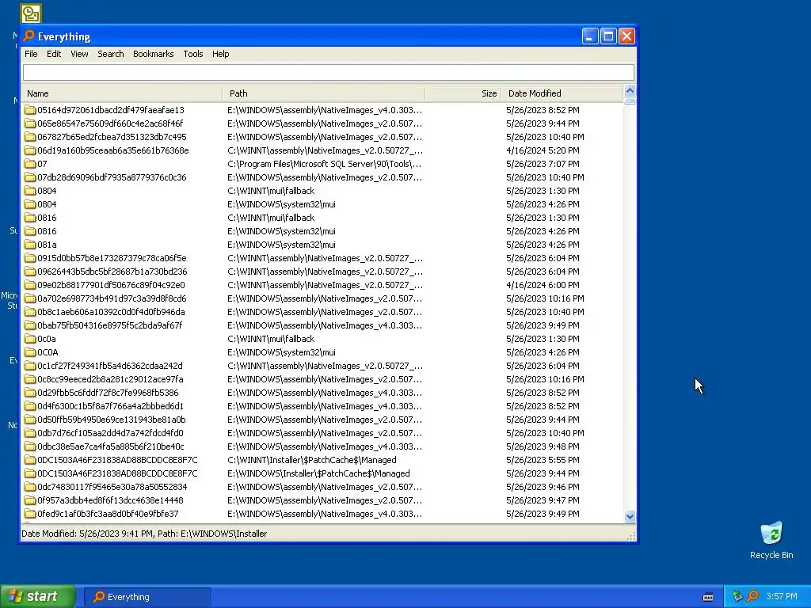Viewport: 811px width, 608px height.
Task: Click the network icon in system tray
Action: click(737, 596)
